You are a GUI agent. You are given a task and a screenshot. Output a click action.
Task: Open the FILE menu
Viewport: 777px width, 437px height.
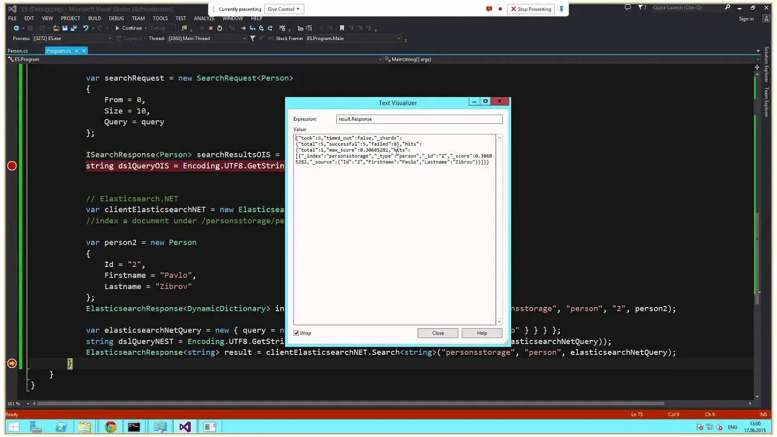(12, 18)
